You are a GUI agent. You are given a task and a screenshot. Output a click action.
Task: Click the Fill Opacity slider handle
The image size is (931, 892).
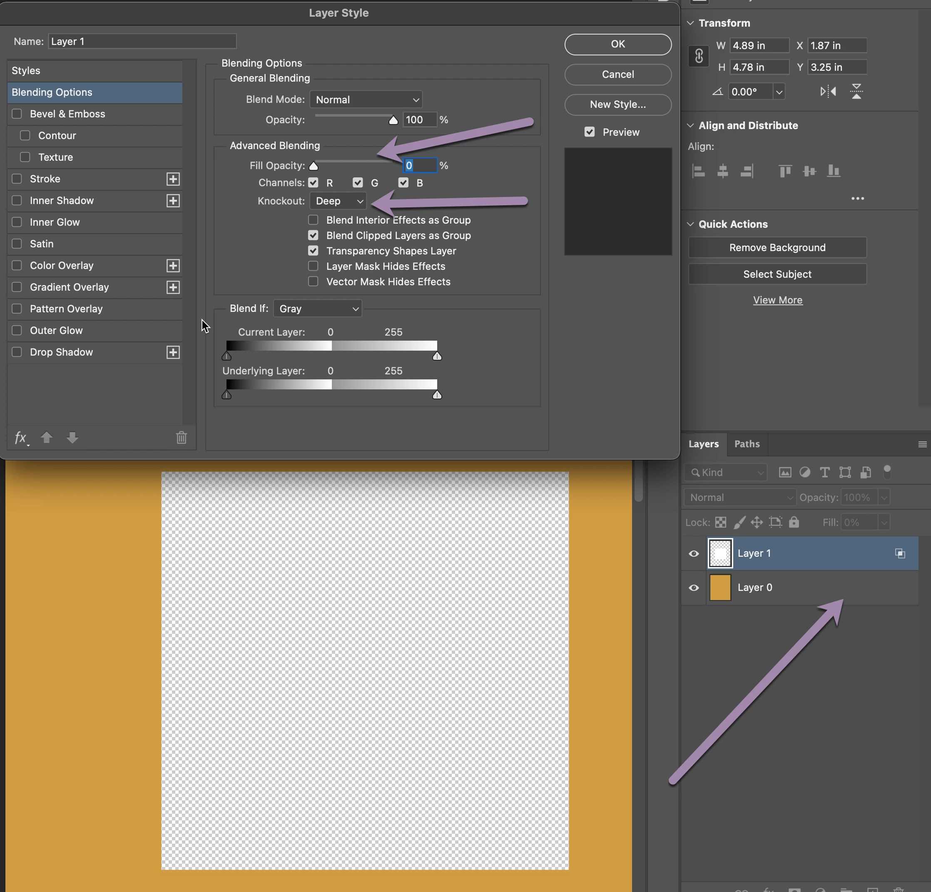tap(314, 166)
